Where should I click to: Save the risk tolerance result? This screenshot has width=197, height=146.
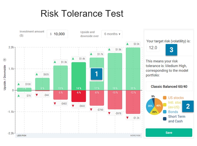[x=169, y=133]
